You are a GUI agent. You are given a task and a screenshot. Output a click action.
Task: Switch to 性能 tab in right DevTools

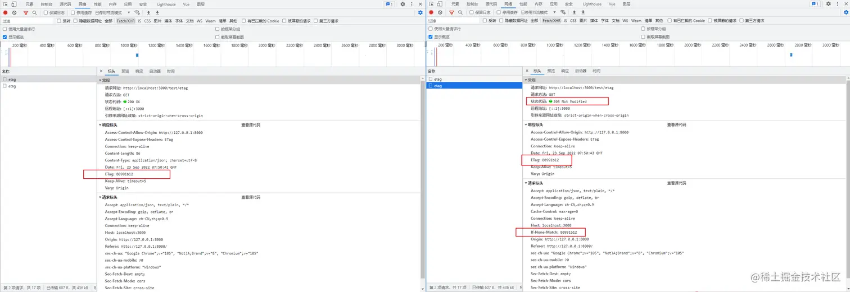pos(523,4)
